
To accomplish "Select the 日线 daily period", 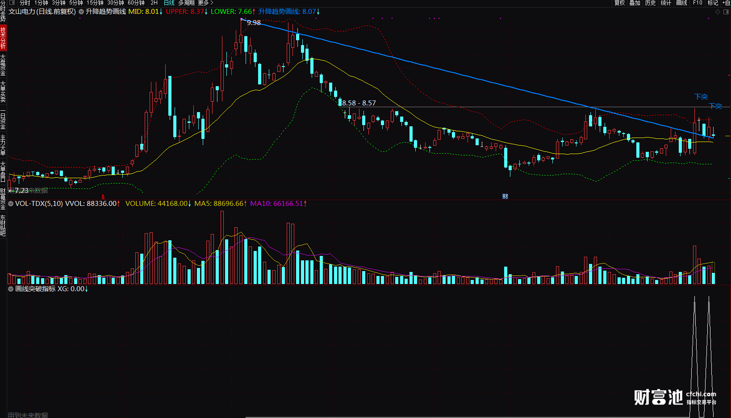I will click(169, 3).
